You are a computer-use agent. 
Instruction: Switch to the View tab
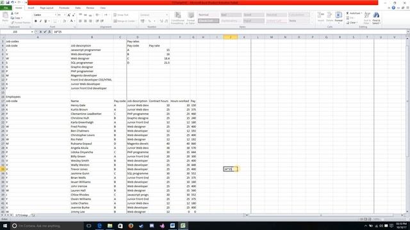(x=102, y=8)
